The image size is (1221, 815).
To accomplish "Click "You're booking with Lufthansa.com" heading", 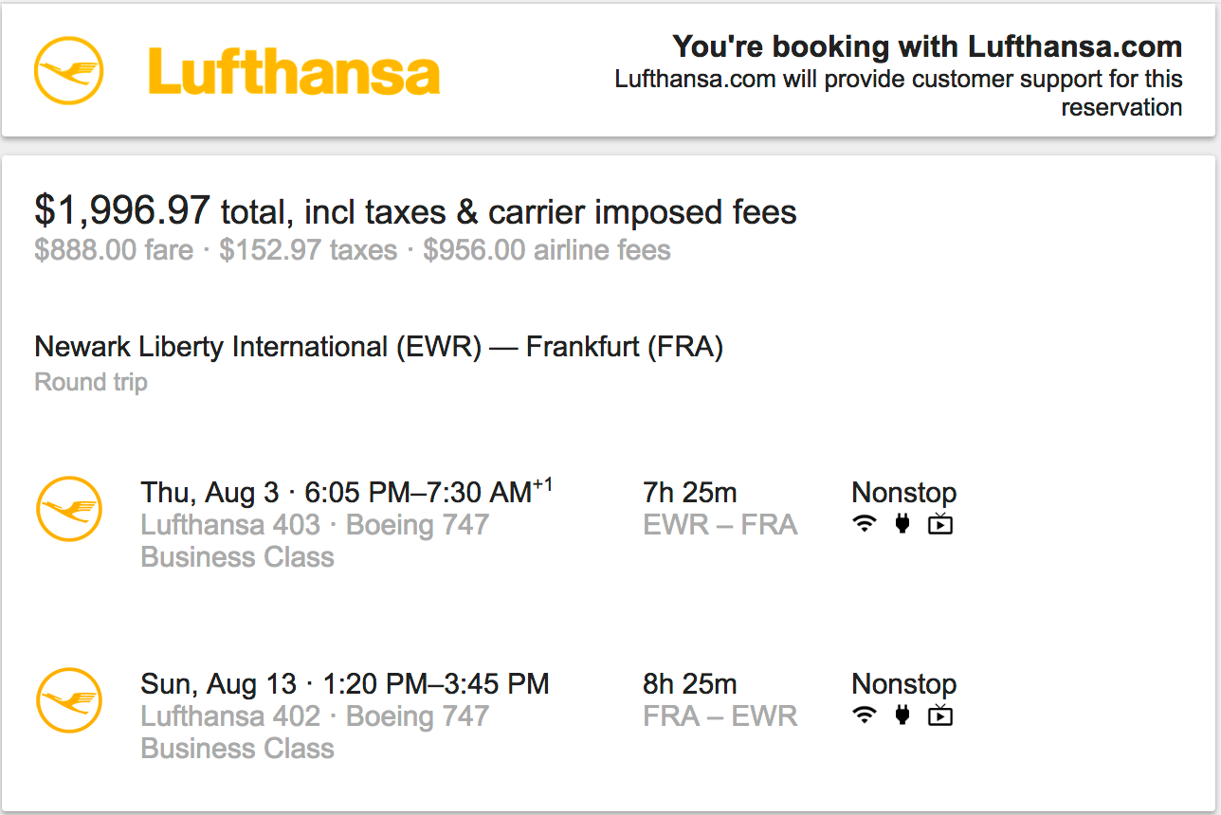I will pos(926,46).
